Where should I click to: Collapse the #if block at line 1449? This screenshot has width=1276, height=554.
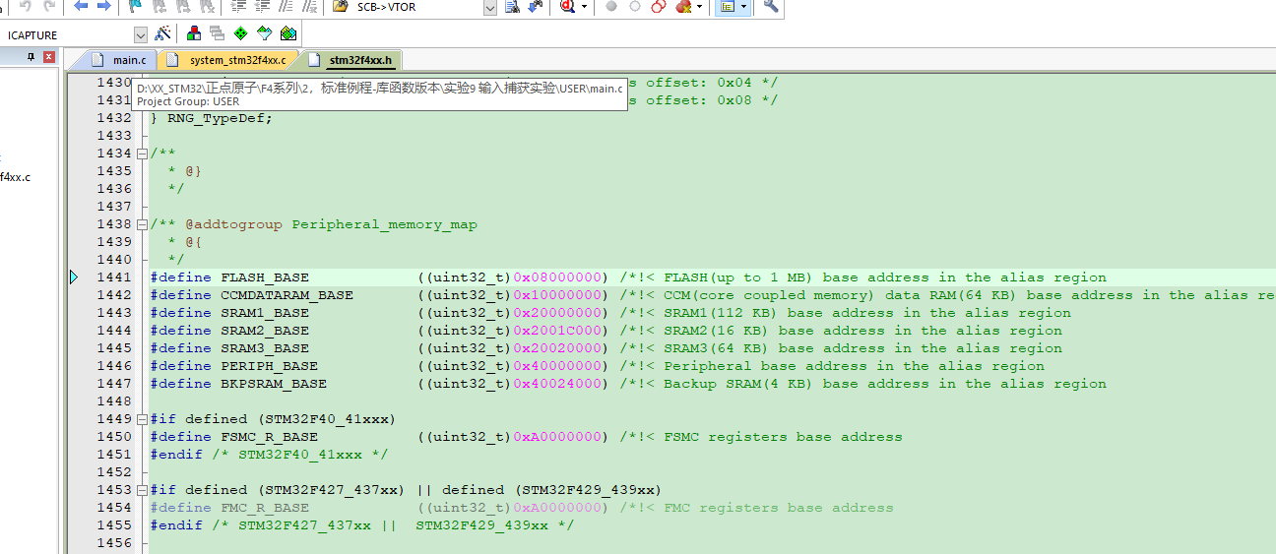(142, 419)
